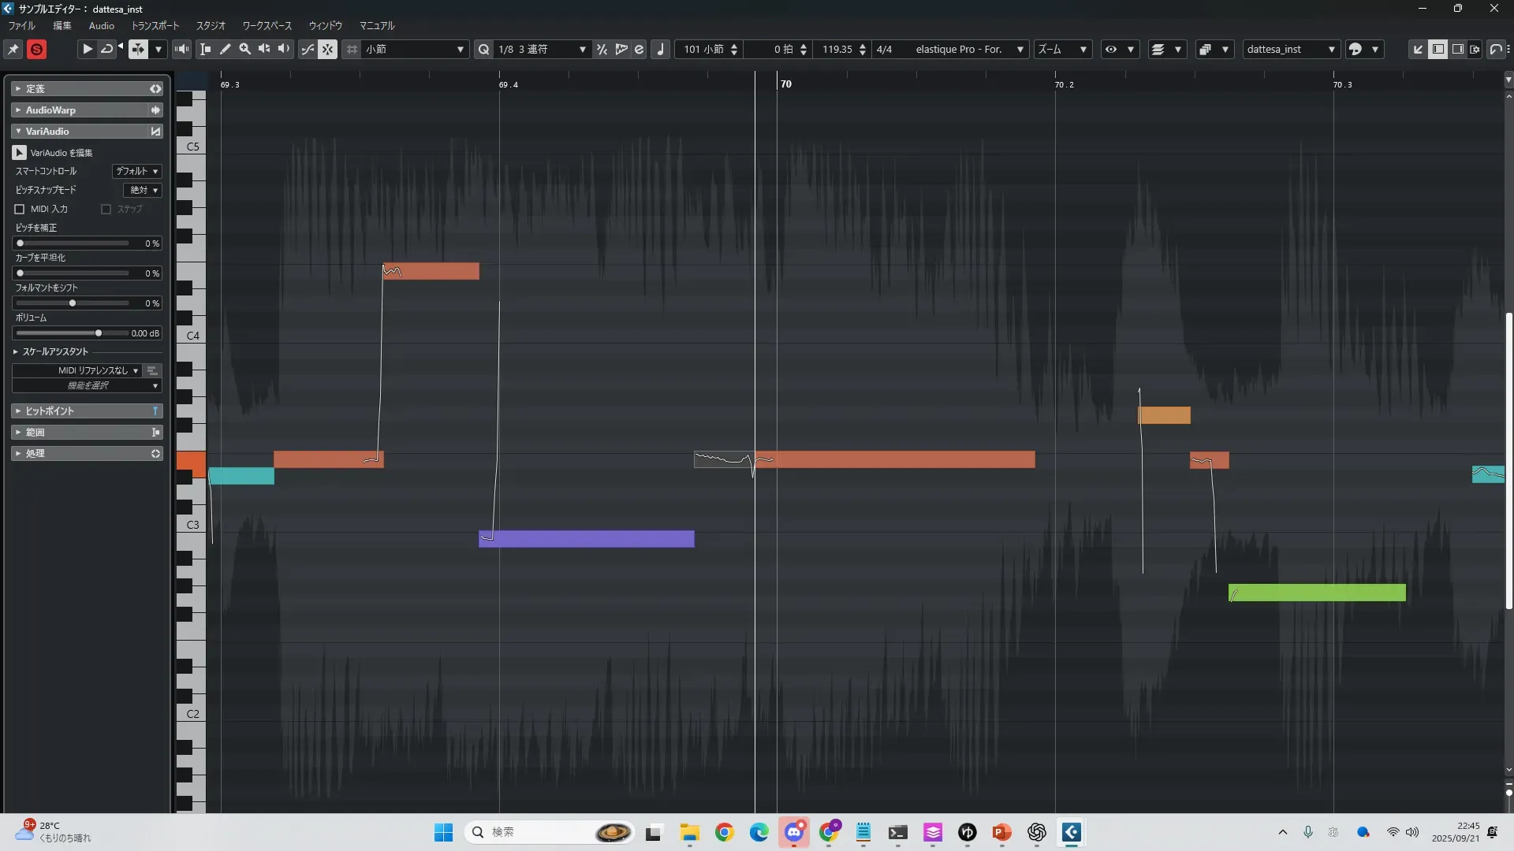Select the Draw pencil tool
The image size is (1514, 851).
[226, 50]
